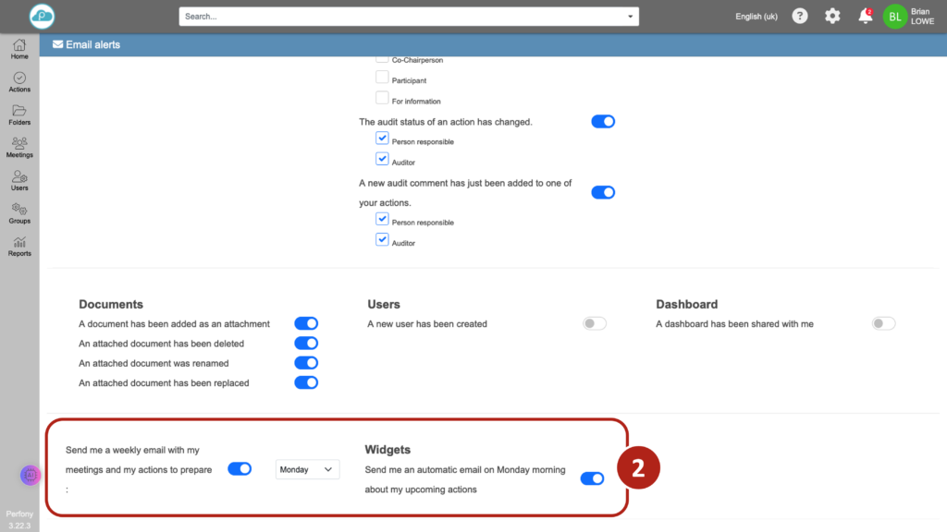Open Folders in the sidebar
Viewport: 947px width, 532px height.
coord(19,115)
